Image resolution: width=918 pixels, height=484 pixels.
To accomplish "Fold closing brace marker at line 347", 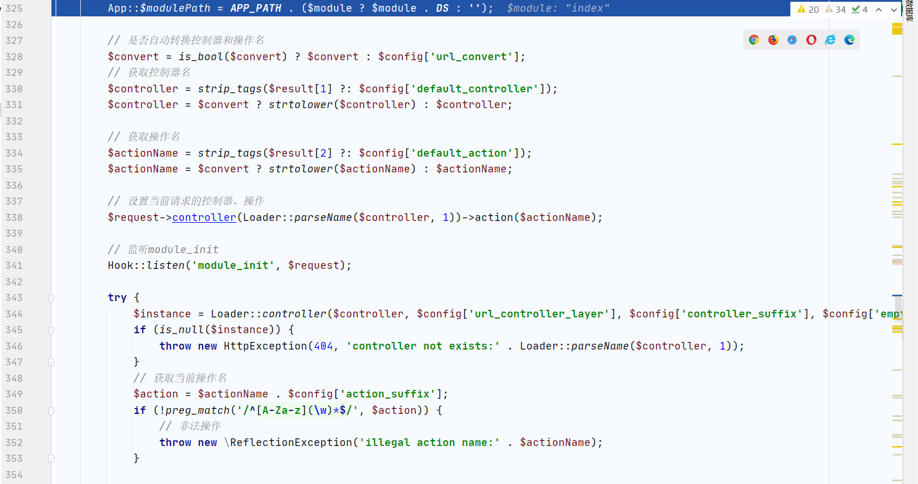I will [x=51, y=362].
